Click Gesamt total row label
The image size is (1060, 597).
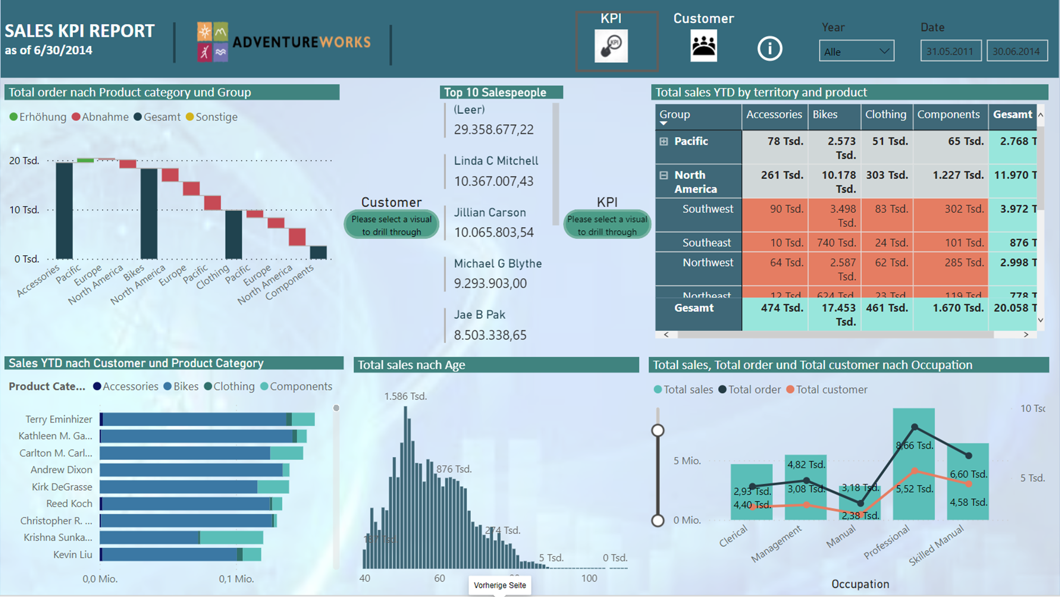(x=694, y=308)
